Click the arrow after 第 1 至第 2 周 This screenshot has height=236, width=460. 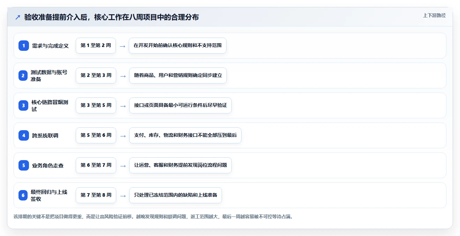(x=122, y=46)
